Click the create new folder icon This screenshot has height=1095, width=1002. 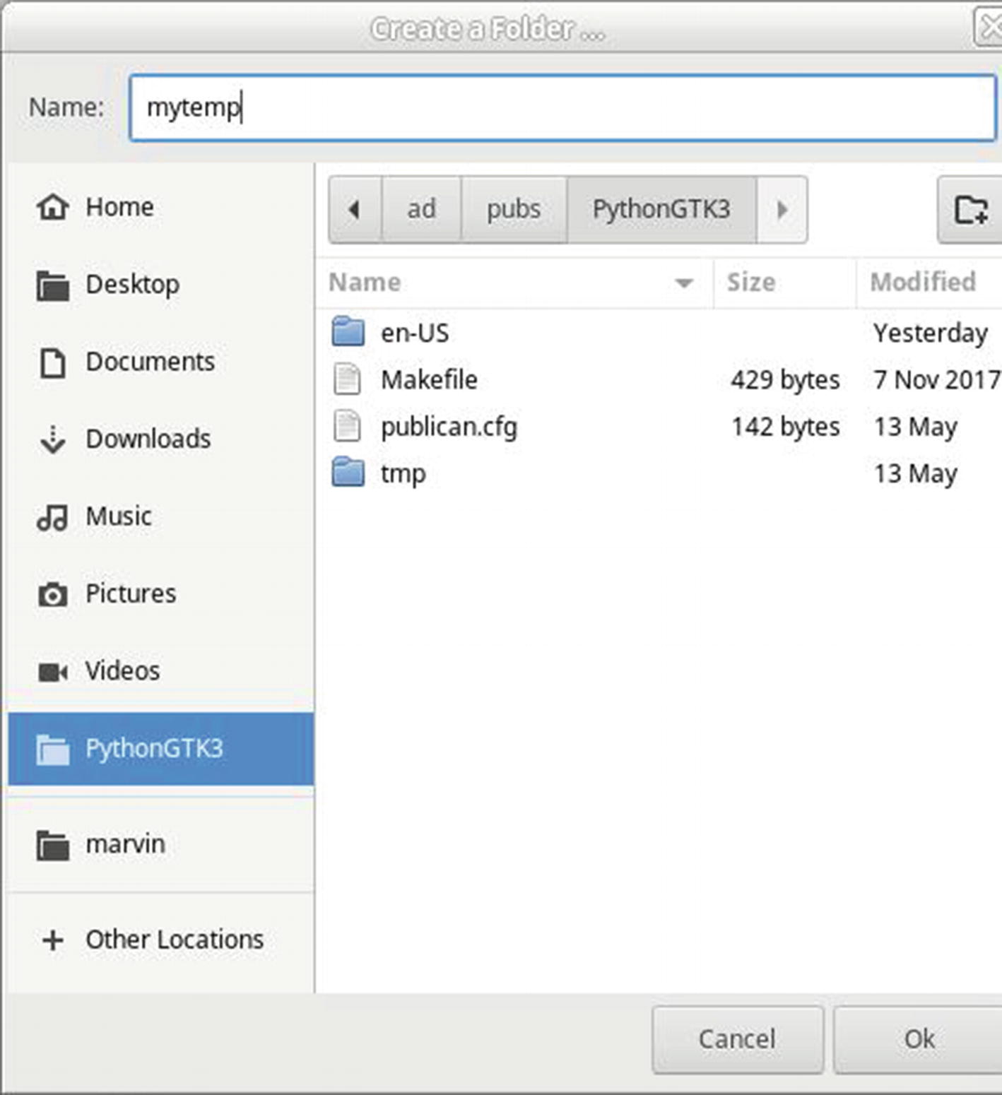point(971,210)
